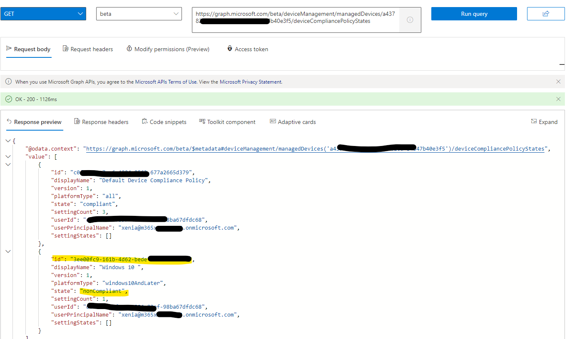The height and width of the screenshot is (339, 582).
Task: Click the Access token lock icon
Action: tap(230, 49)
